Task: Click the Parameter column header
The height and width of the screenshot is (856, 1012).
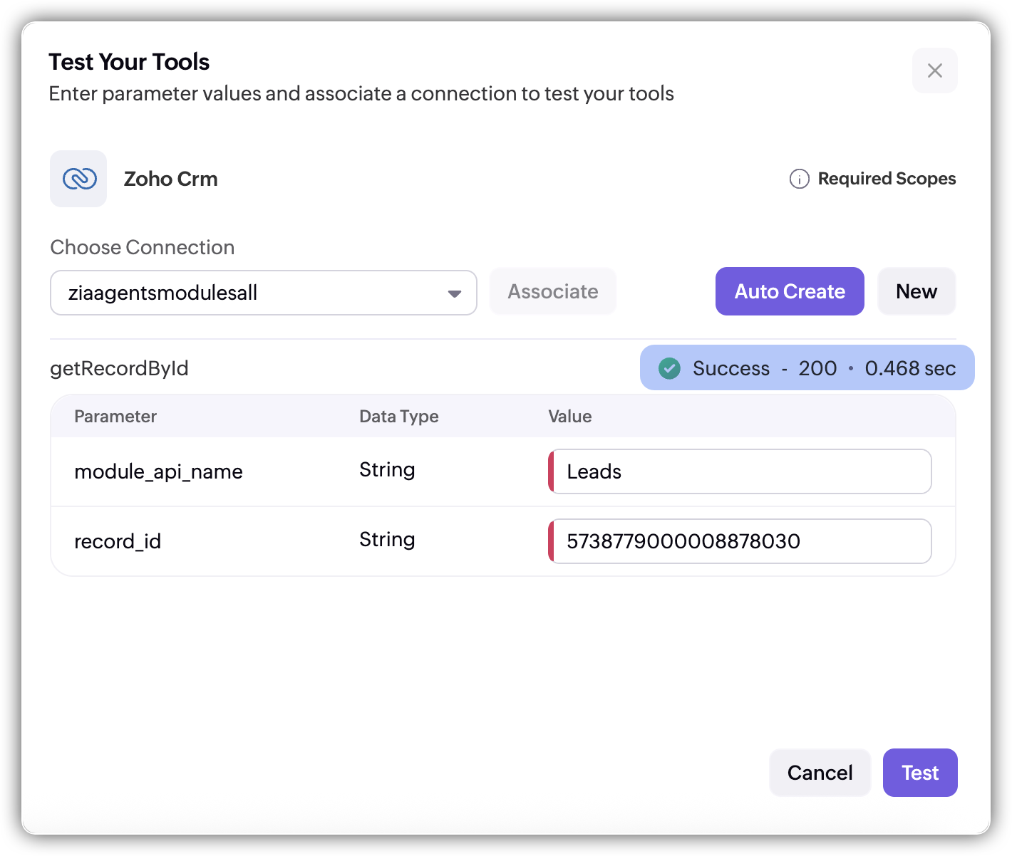Action: pyautogui.click(x=115, y=417)
